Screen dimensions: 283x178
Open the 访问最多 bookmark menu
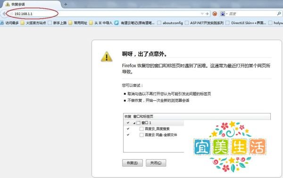coord(9,23)
